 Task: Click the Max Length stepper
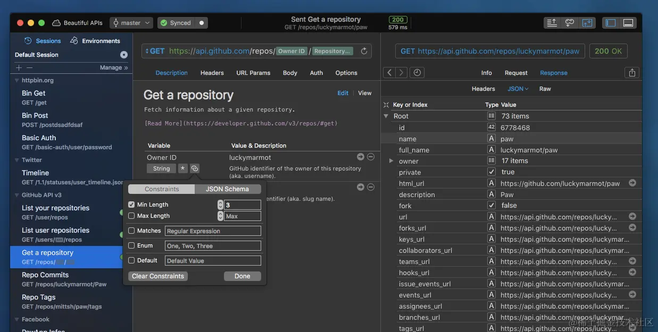point(220,216)
